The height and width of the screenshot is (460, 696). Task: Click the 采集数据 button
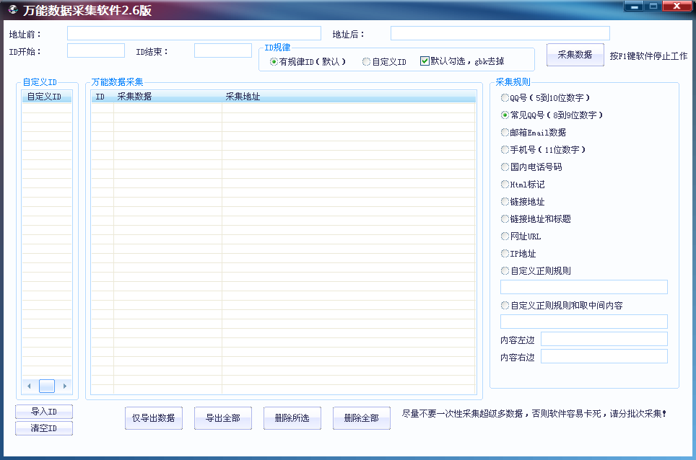click(575, 55)
